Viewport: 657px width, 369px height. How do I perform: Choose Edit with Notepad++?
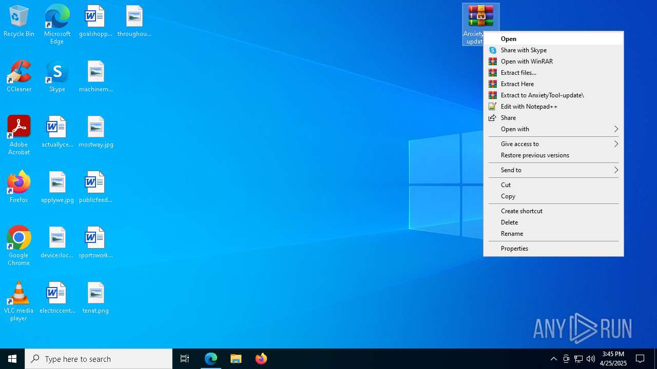point(553,107)
